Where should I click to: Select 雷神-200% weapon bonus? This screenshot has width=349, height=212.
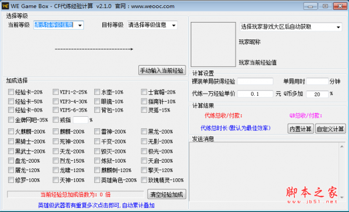(97, 131)
